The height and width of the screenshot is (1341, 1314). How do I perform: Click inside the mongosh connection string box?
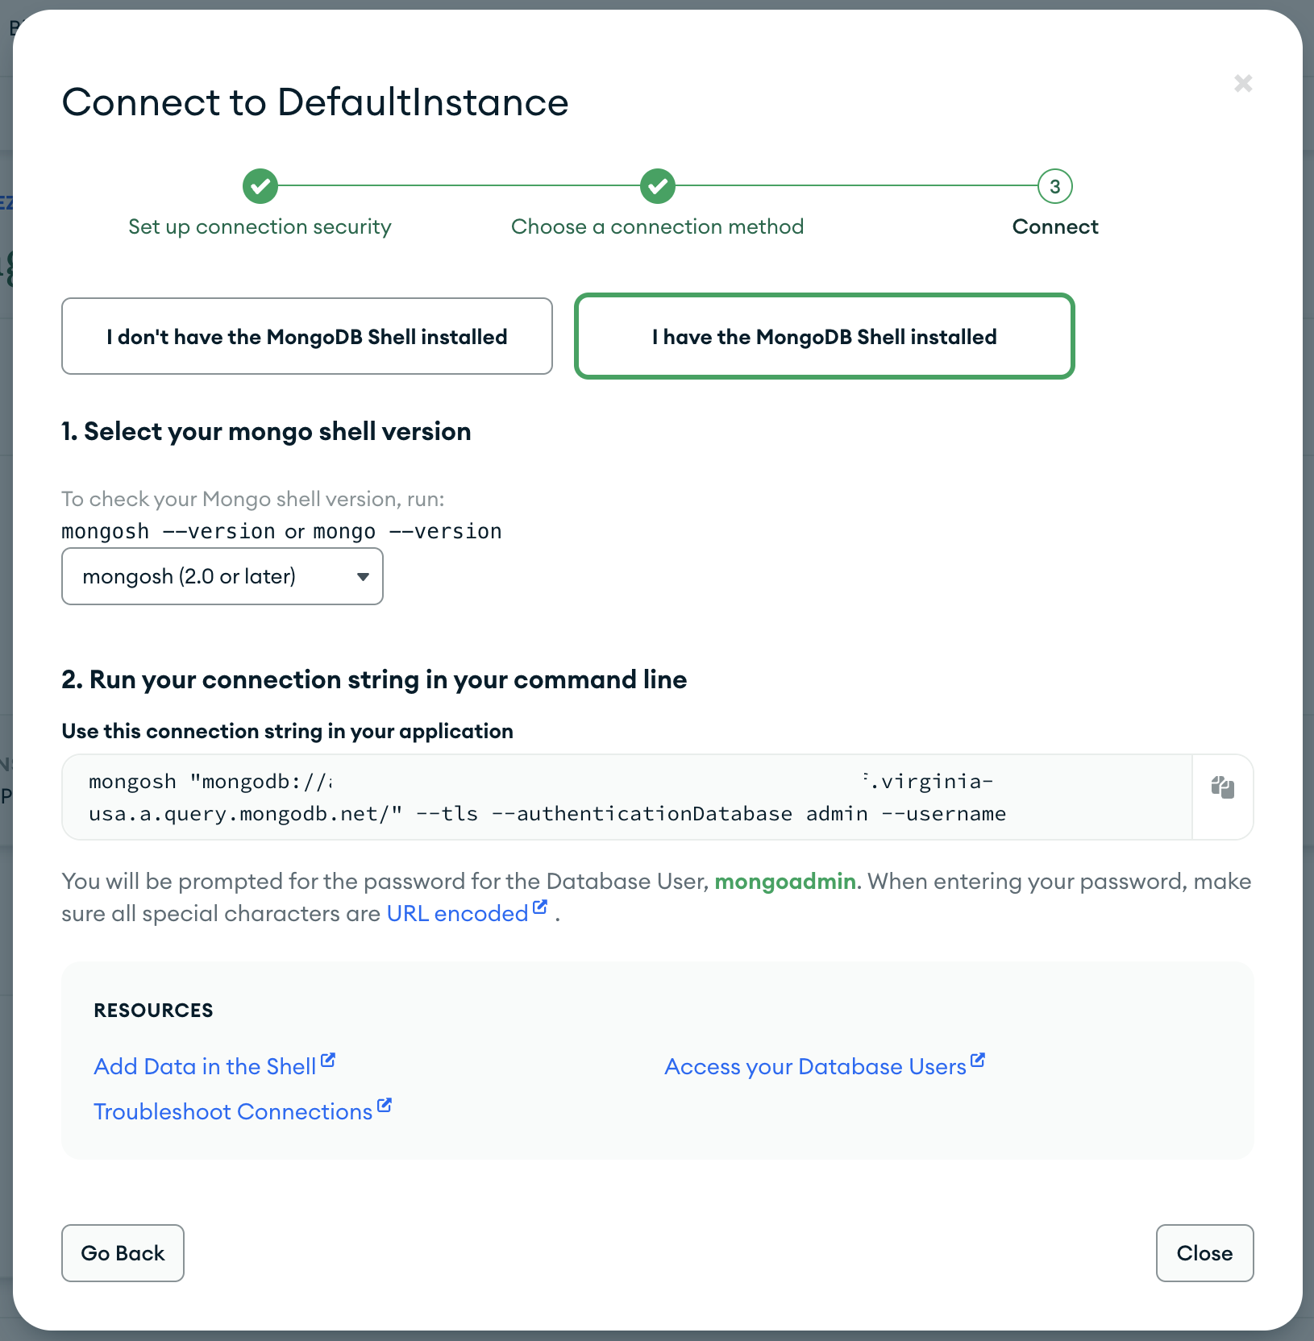(627, 797)
